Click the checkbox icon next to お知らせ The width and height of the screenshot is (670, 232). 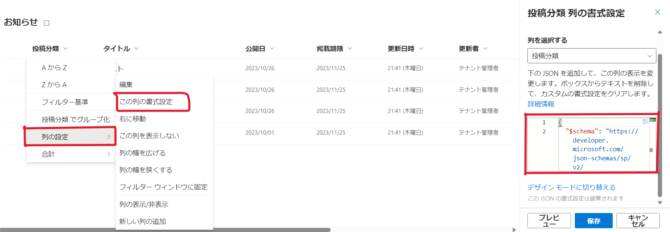coord(47,23)
